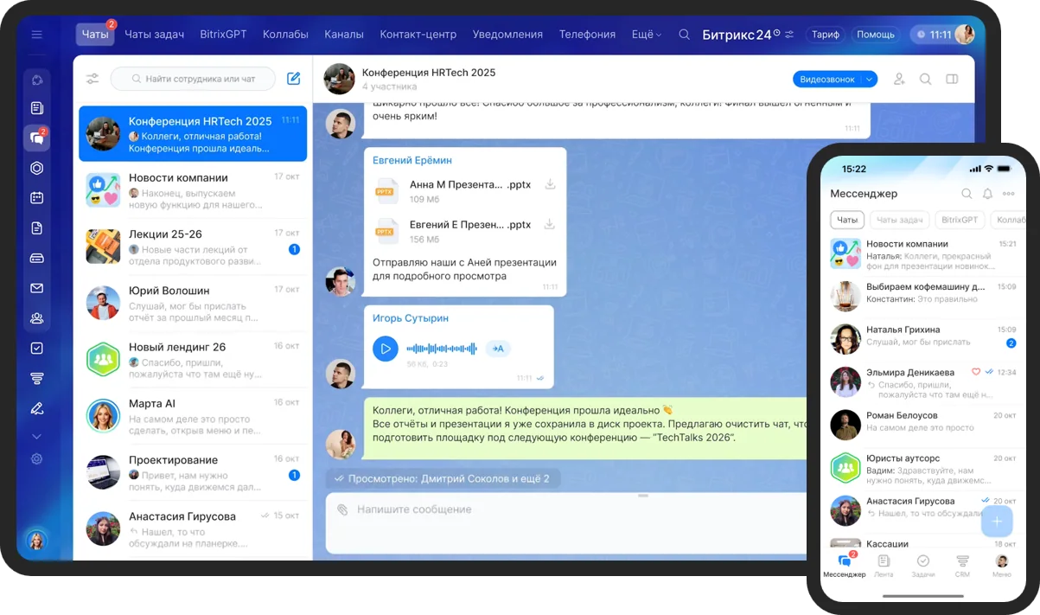Download the Евгений Е presentation file
Screen dimensions: 1040x615
pyautogui.click(x=550, y=224)
